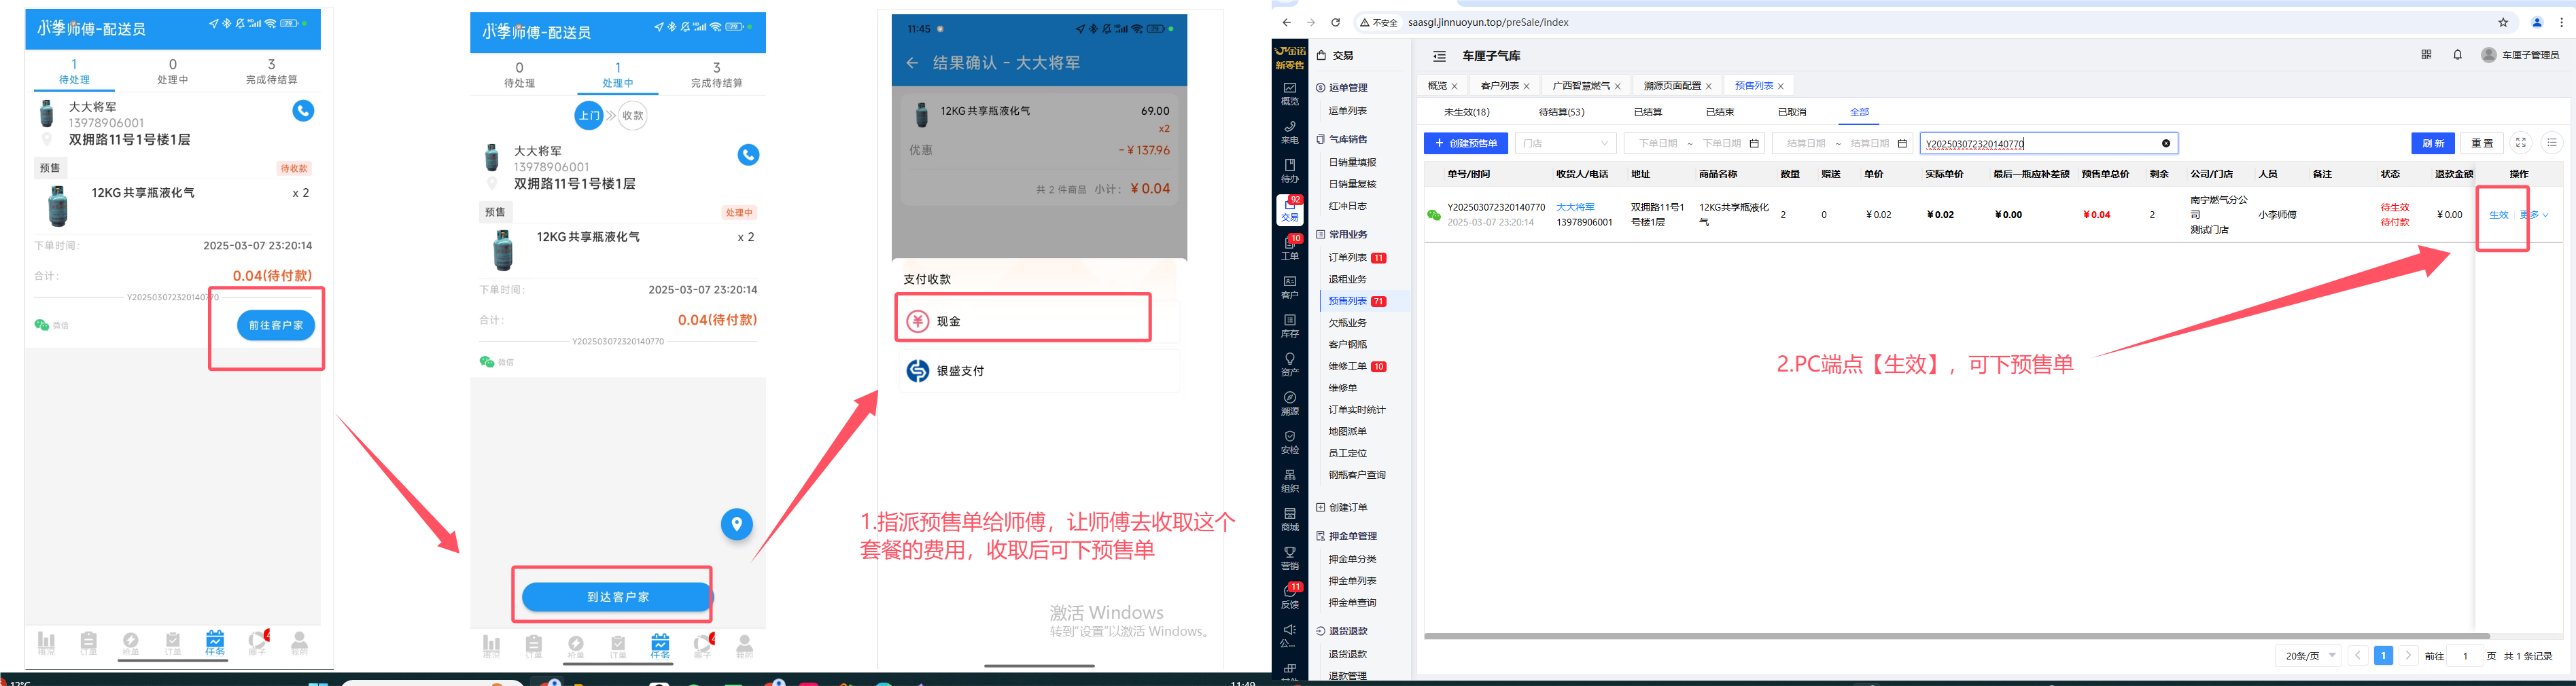Tap map location pin floating button
2576x686 pixels.
(x=737, y=524)
